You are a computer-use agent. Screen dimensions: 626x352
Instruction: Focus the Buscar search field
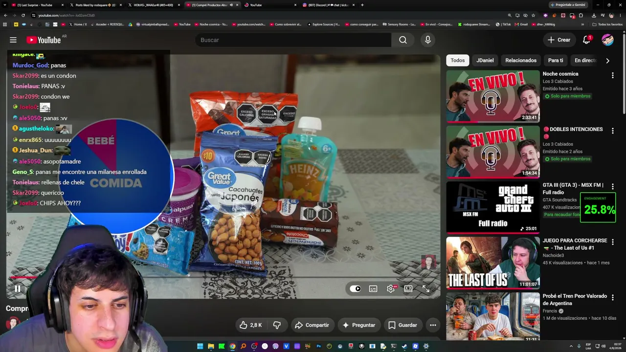click(x=293, y=40)
